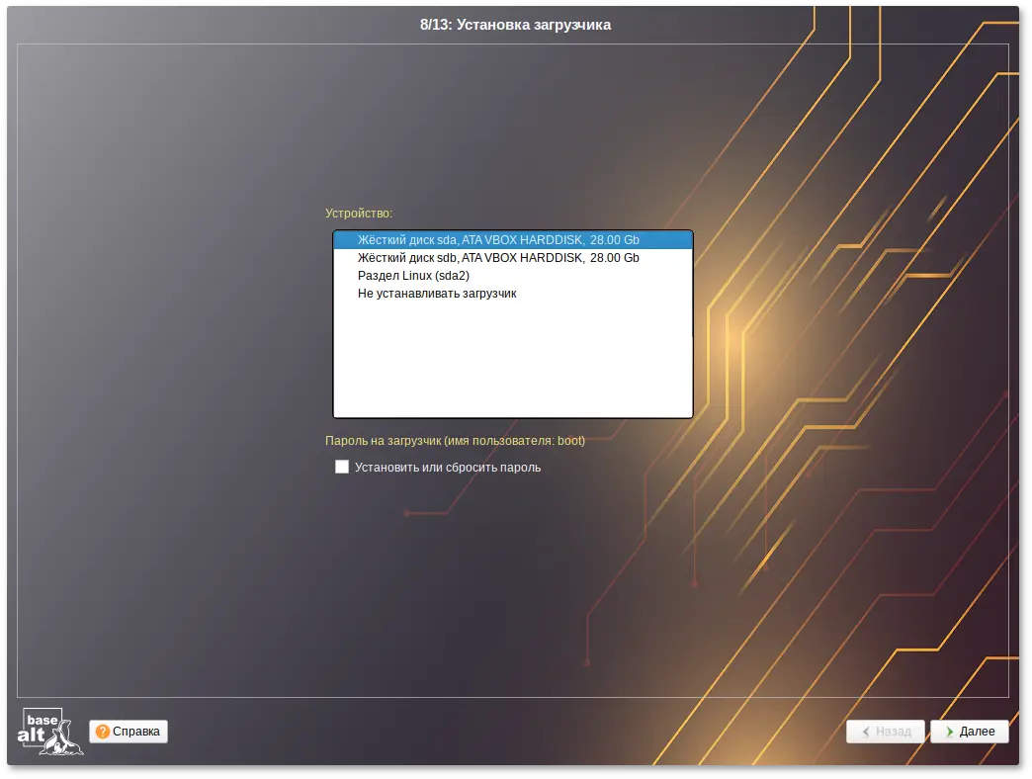
Task: Click the orange question mark help icon
Action: click(x=103, y=732)
